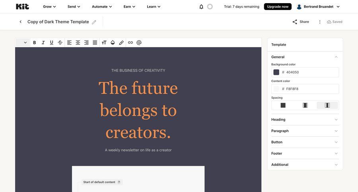Select the highlight marker tool
Viewport: 358px width, 192px height.
[121, 42]
